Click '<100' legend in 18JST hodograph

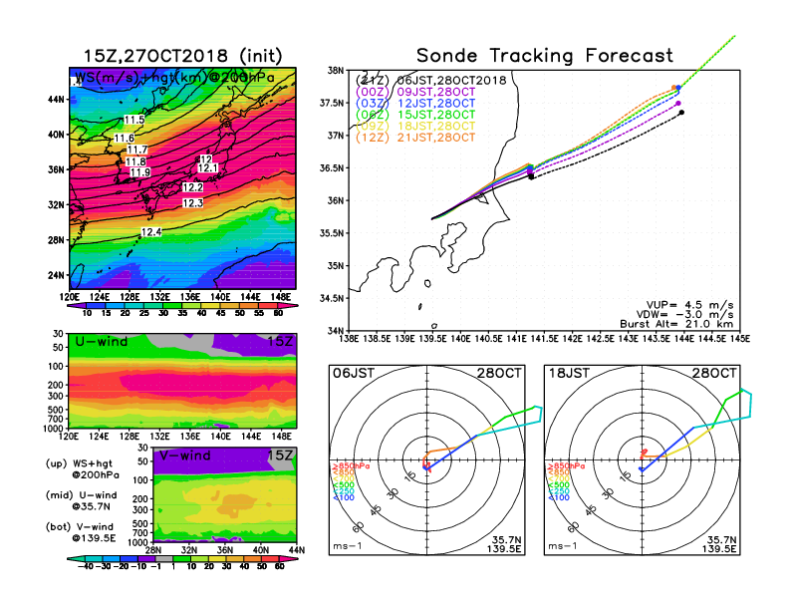559,497
